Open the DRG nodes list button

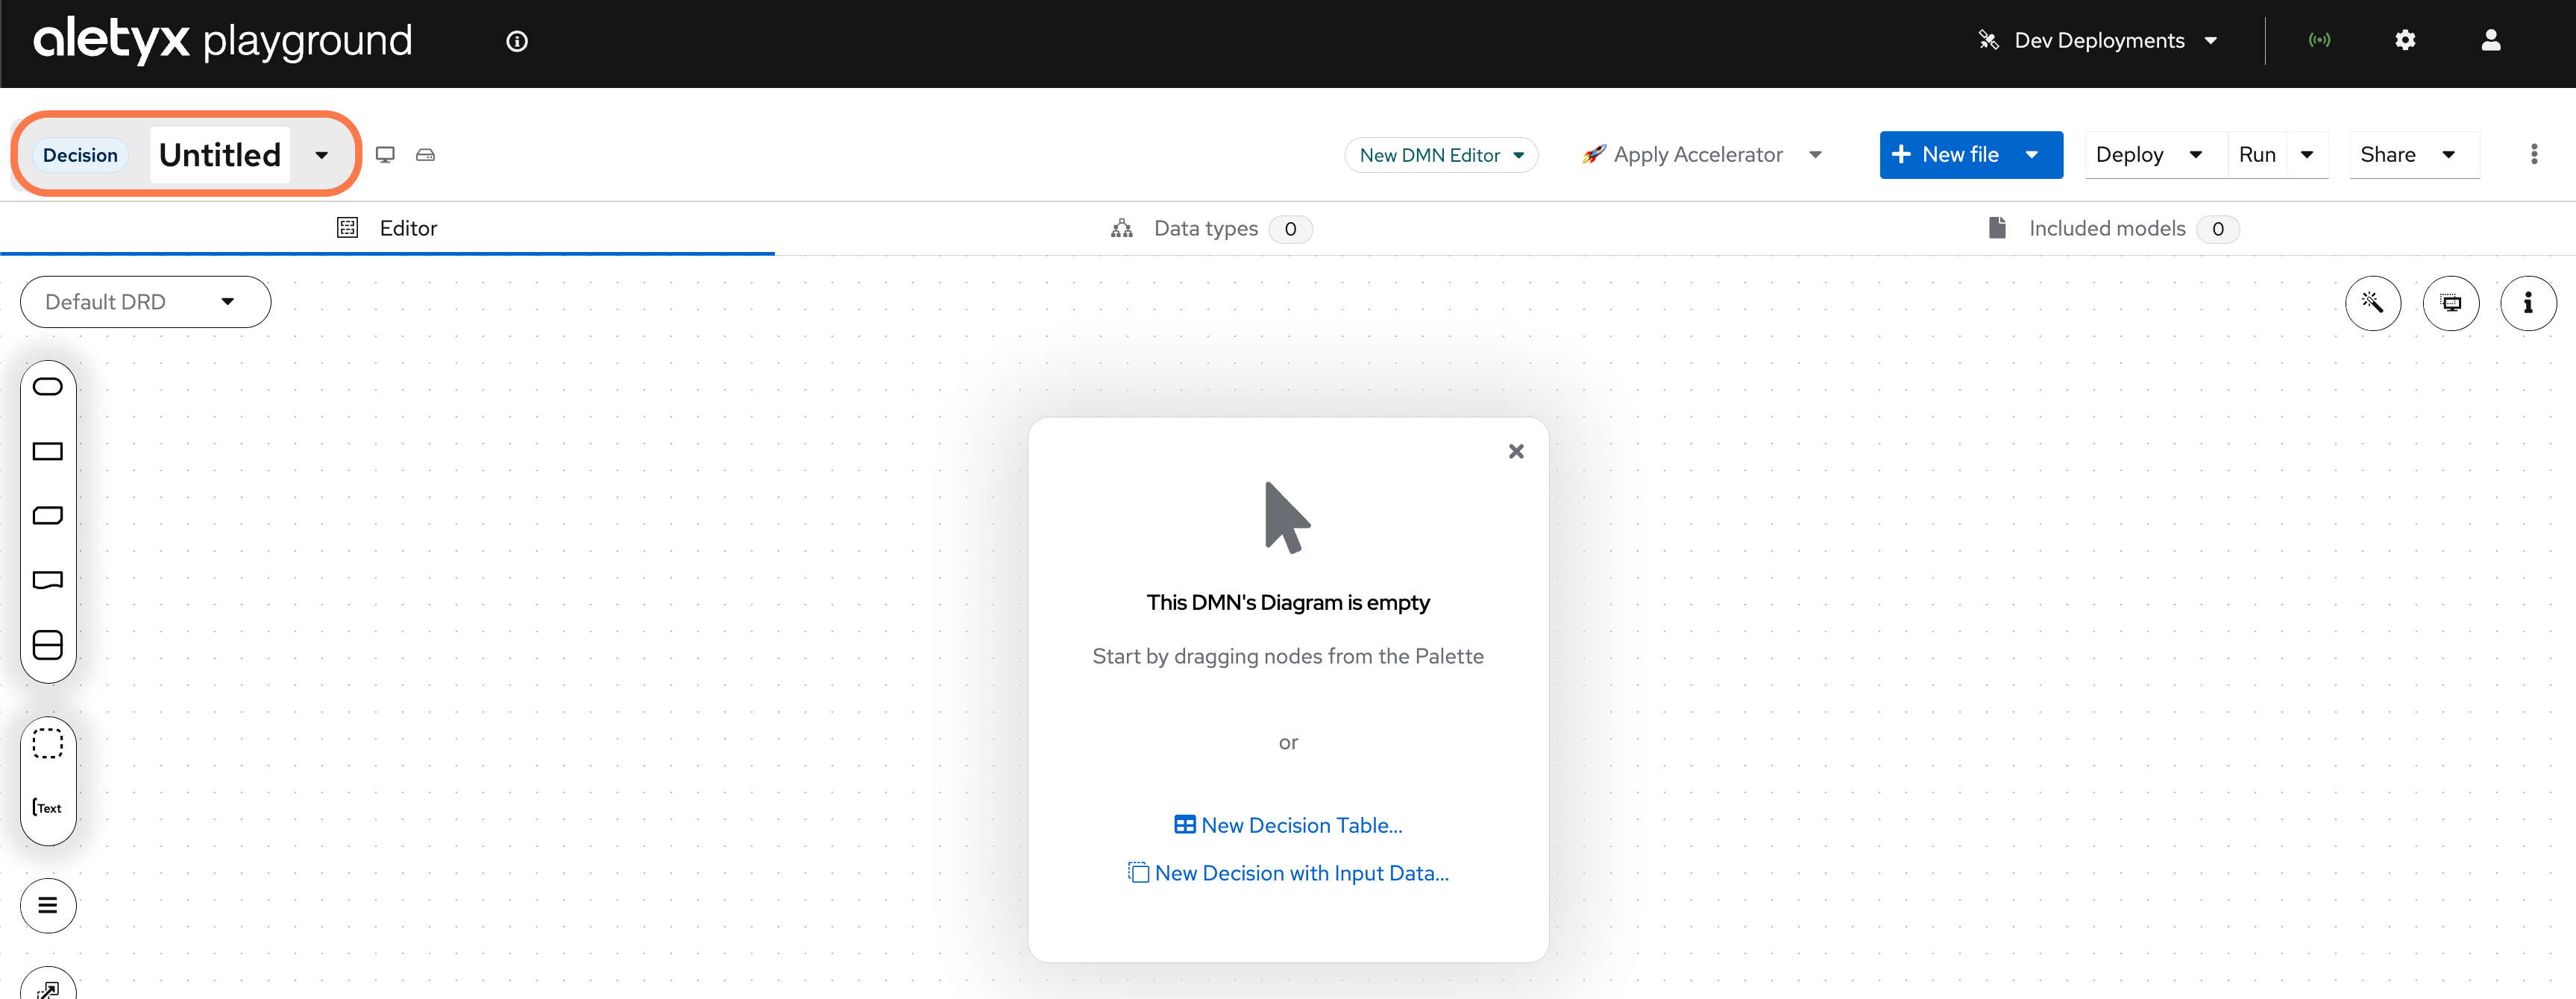pos(48,906)
